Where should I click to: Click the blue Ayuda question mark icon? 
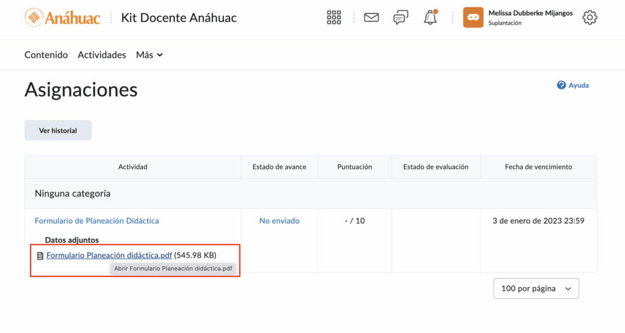point(562,85)
